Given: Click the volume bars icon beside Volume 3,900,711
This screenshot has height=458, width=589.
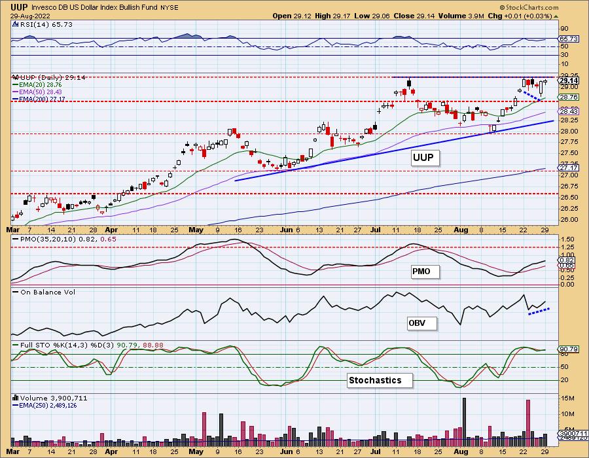Looking at the screenshot, I should pyautogui.click(x=16, y=398).
